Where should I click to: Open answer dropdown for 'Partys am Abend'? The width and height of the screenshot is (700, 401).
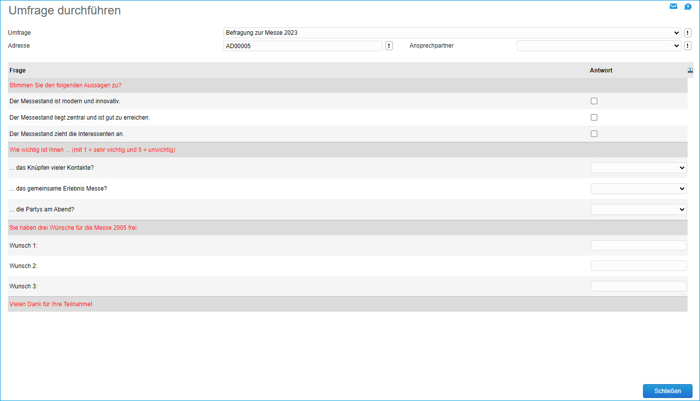click(x=638, y=209)
